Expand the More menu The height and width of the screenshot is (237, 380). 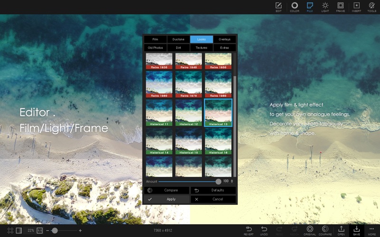tap(371, 230)
